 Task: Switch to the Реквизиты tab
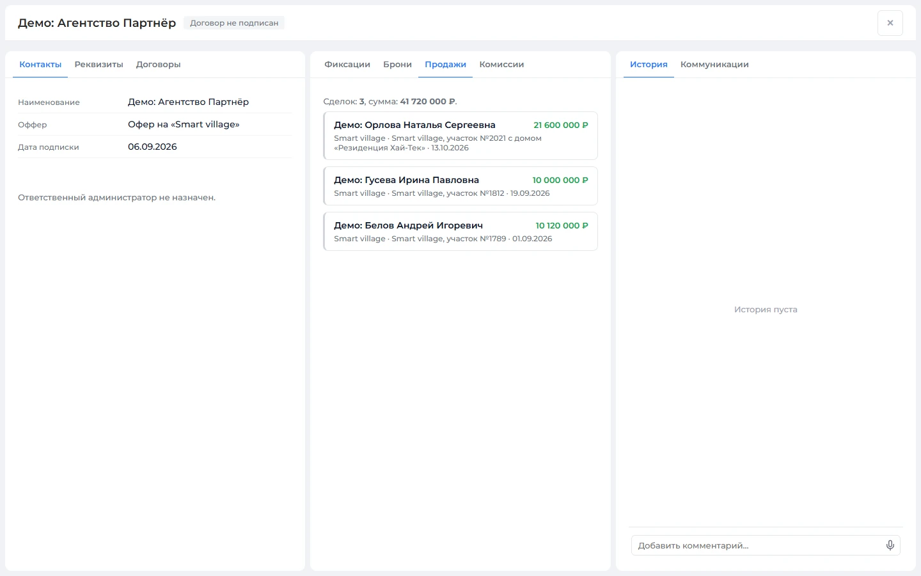(x=98, y=65)
